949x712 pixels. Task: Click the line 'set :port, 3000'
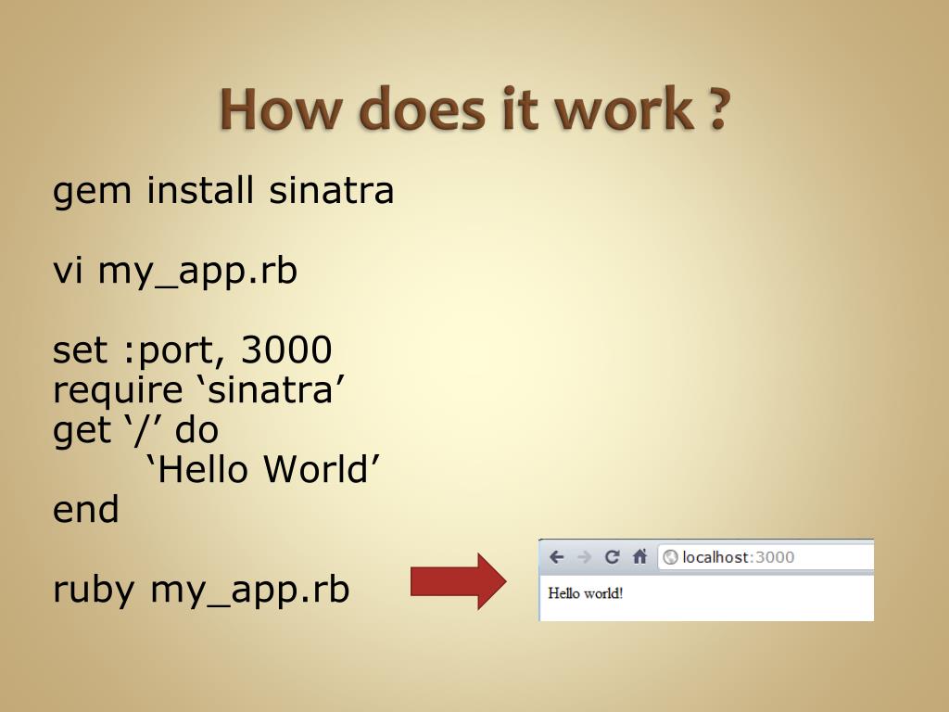tap(193, 350)
